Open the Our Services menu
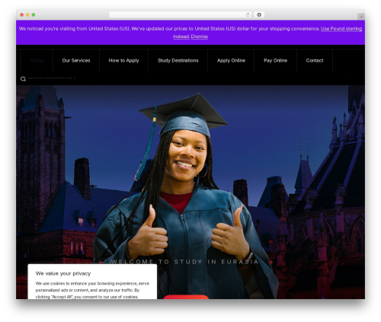This screenshot has width=381, height=322. (76, 60)
